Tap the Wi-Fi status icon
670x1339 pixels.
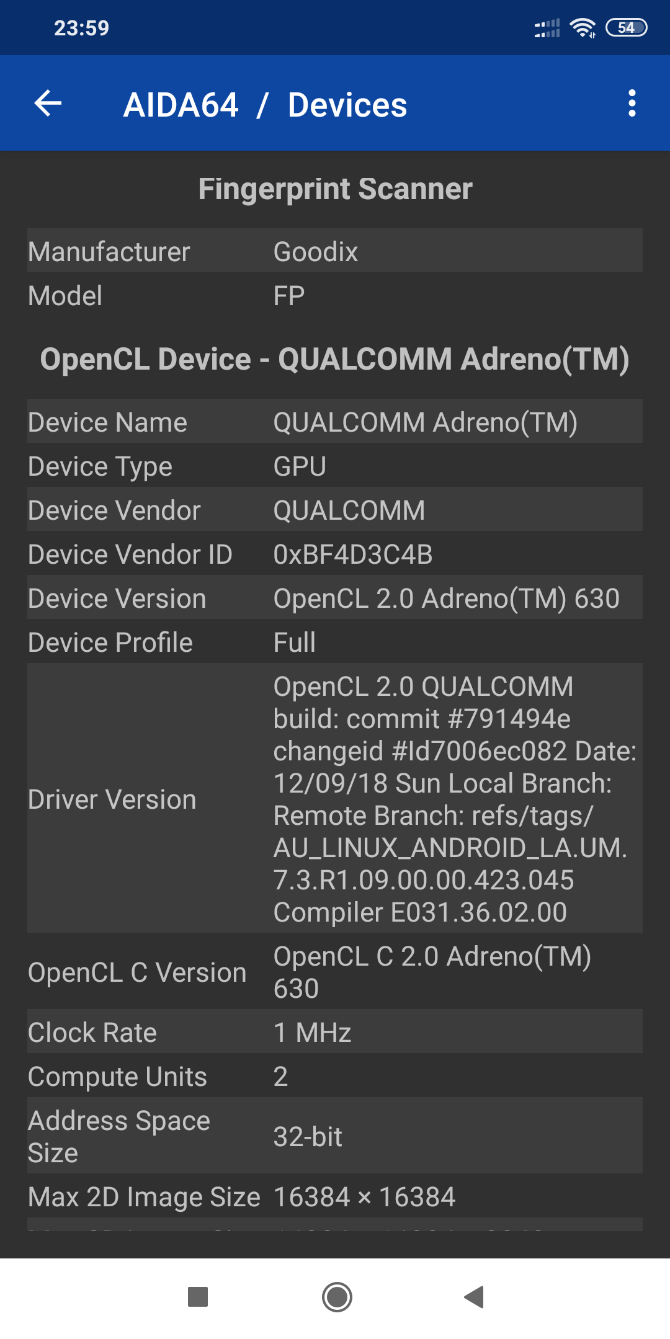tap(583, 28)
